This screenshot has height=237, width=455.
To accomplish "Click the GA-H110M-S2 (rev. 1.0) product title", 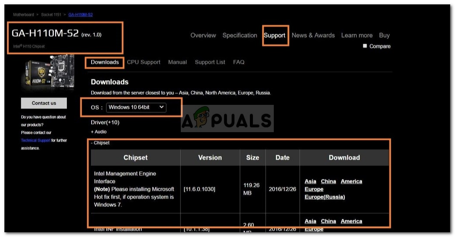I will click(56, 33).
